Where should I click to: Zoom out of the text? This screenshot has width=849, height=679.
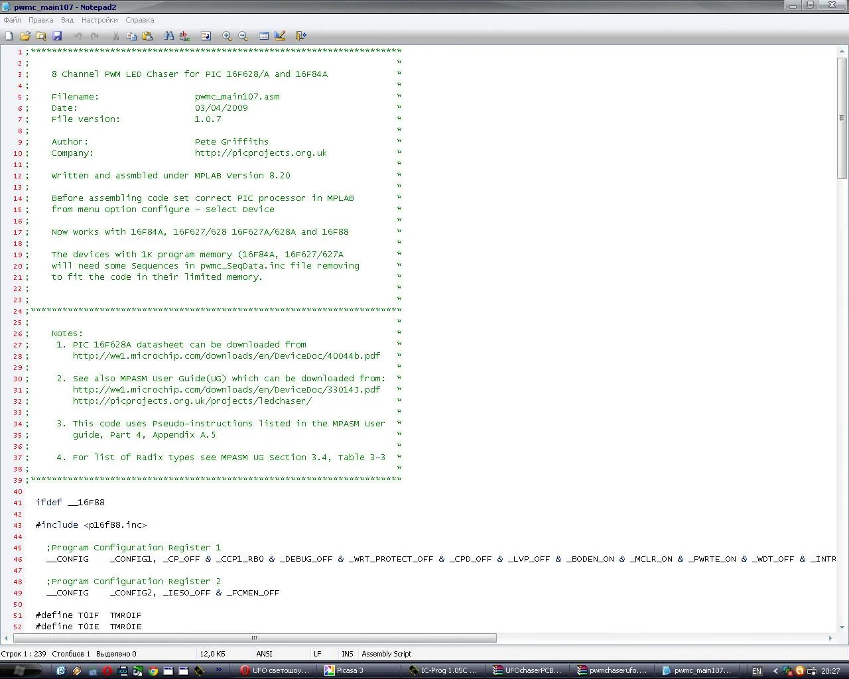pos(243,36)
